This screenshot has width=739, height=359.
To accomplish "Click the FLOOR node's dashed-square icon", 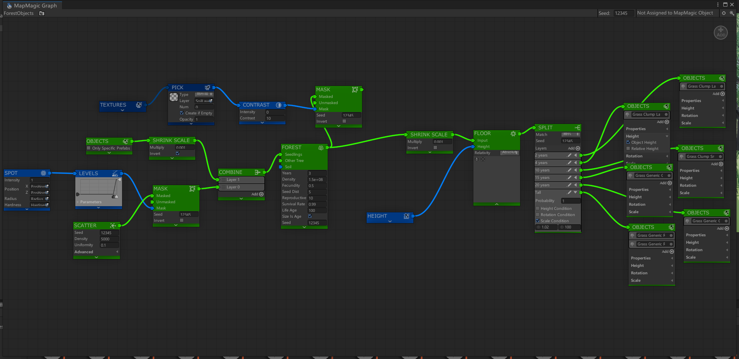I will coord(483,159).
